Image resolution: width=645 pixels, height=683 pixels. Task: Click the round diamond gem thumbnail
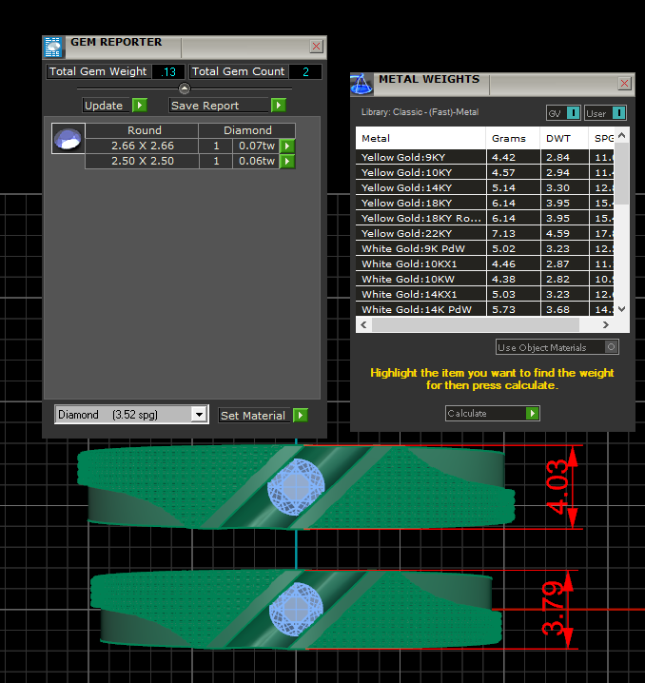(67, 139)
